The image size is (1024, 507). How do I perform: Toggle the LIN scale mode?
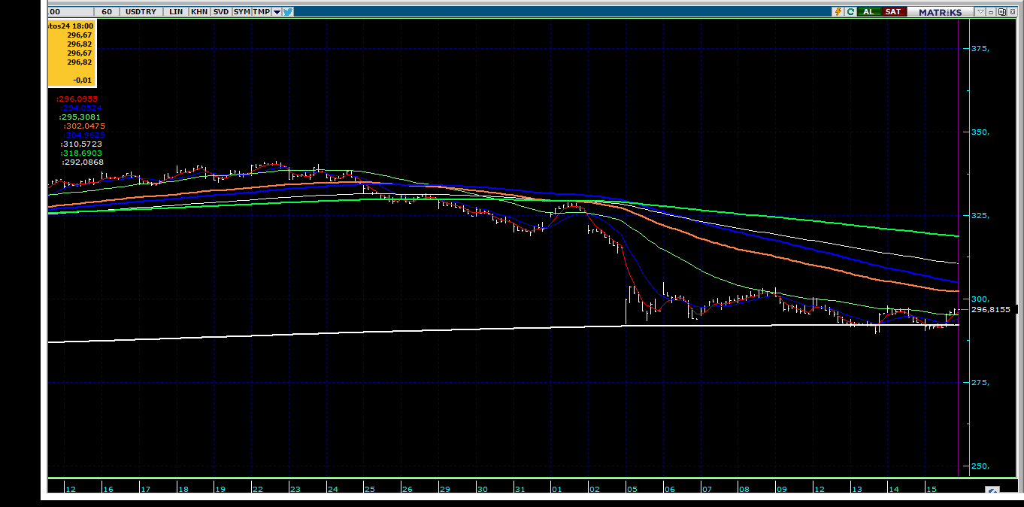coord(176,12)
